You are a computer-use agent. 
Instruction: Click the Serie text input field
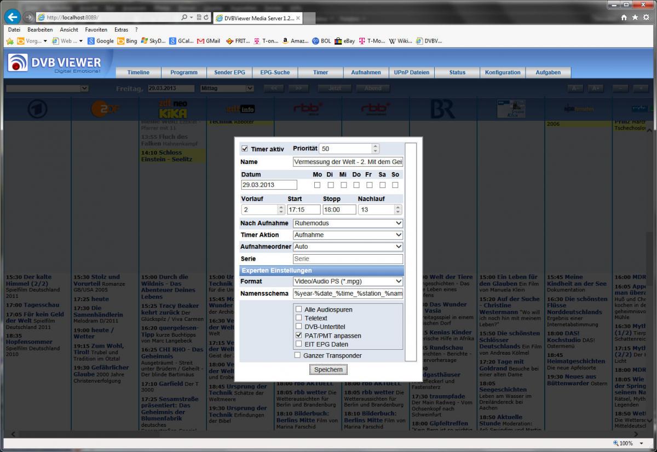pyautogui.click(x=348, y=259)
